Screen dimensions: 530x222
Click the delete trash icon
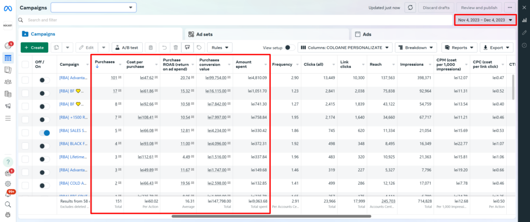[x=176, y=48]
